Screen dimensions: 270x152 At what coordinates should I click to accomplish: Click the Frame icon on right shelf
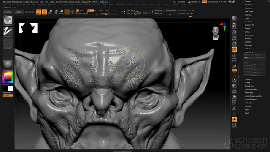[234, 80]
